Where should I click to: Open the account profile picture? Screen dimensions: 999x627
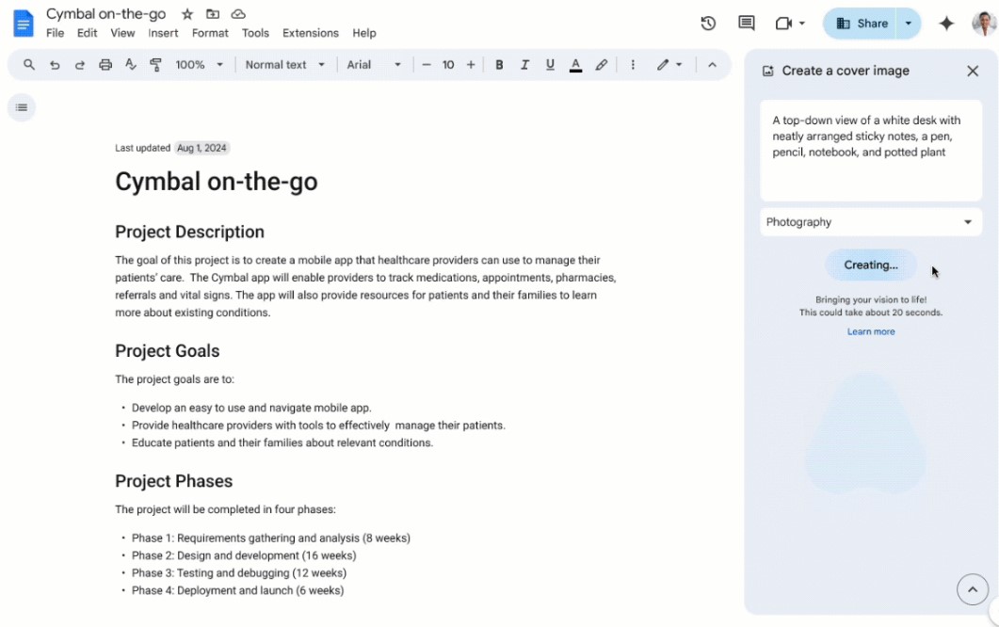(x=984, y=24)
